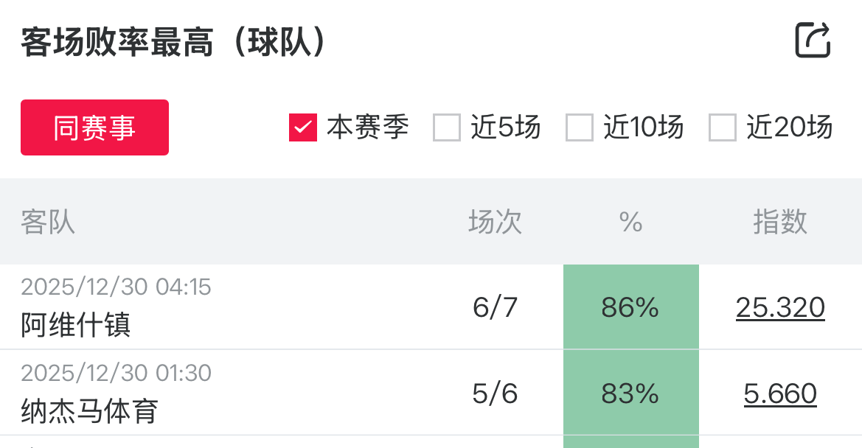Click the 5/6 matches value
Viewport: 862px width, 448px height.
tap(495, 393)
